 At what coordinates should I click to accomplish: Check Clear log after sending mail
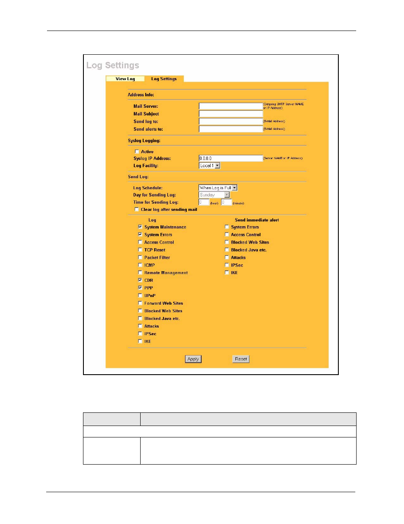point(136,210)
